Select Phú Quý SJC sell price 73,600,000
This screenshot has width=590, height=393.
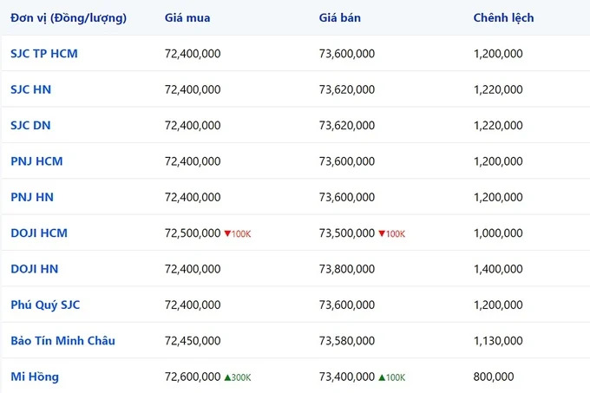pyautogui.click(x=347, y=305)
